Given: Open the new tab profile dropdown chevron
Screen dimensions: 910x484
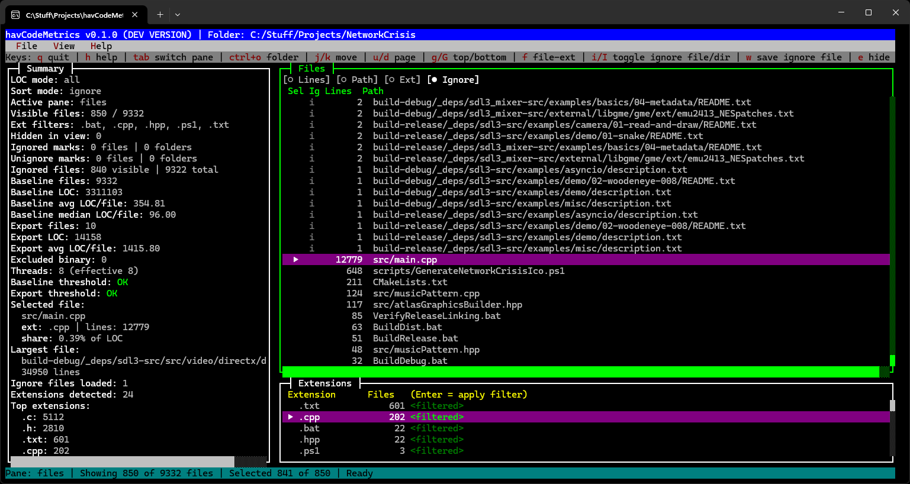Looking at the screenshot, I should (x=178, y=14).
